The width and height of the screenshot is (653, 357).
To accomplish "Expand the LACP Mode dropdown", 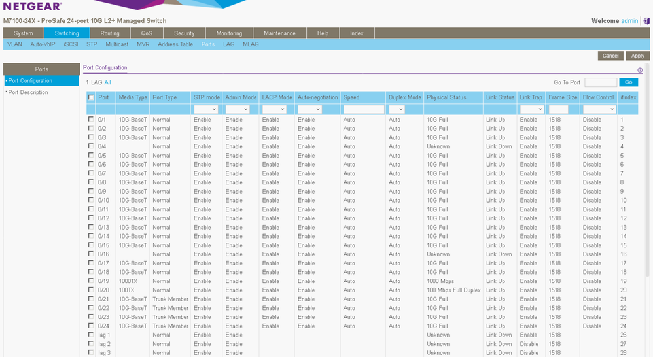I will point(274,109).
